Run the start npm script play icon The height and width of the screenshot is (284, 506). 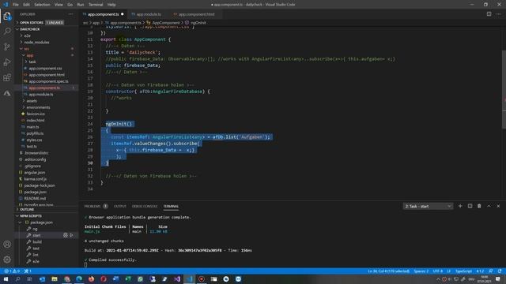click(71, 235)
